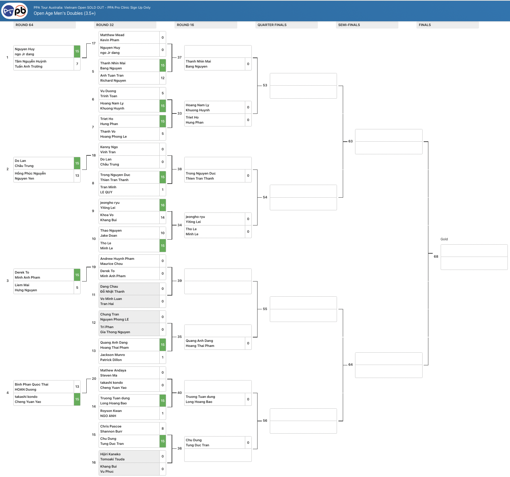Screen dimensions: 510x477
Task: Select the ROUND 64 column header
Action: 45,25
